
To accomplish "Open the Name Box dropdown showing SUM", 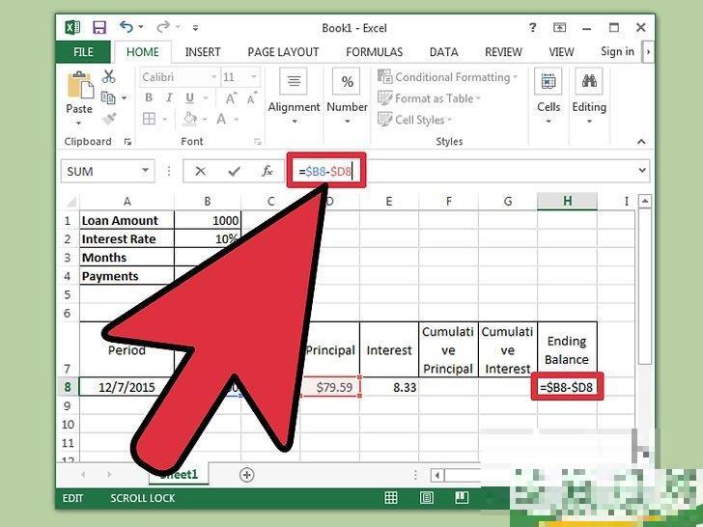I will click(x=146, y=171).
